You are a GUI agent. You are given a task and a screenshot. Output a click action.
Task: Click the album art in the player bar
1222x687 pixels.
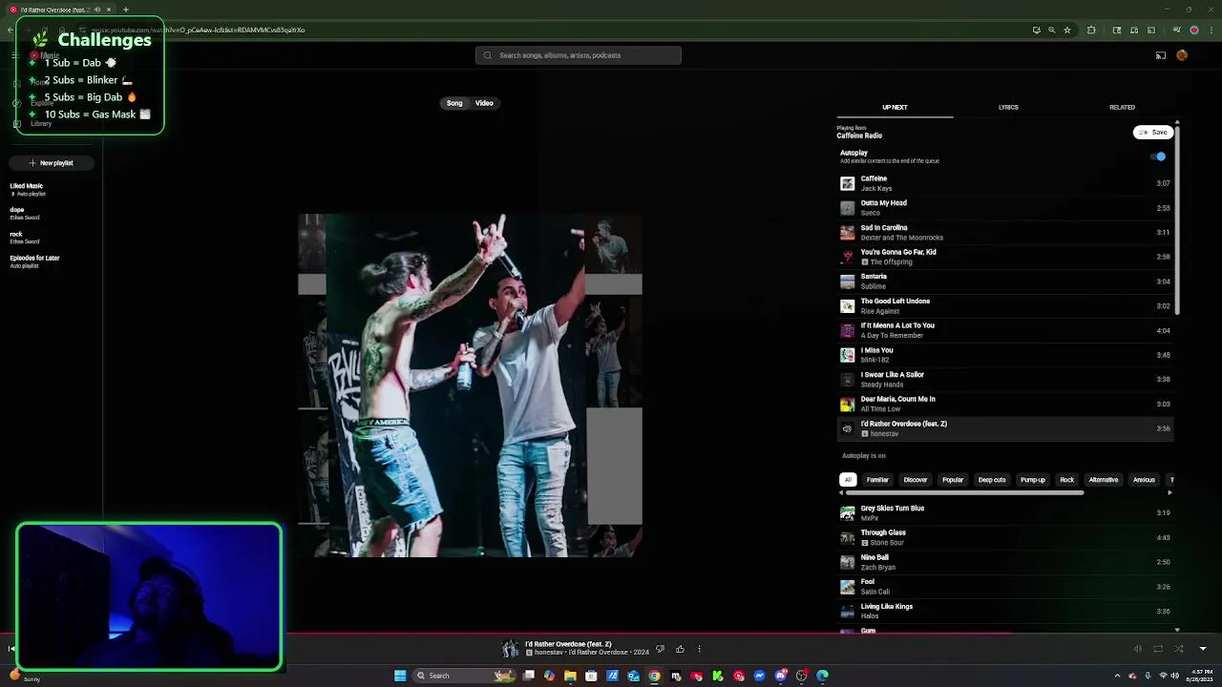click(x=511, y=649)
